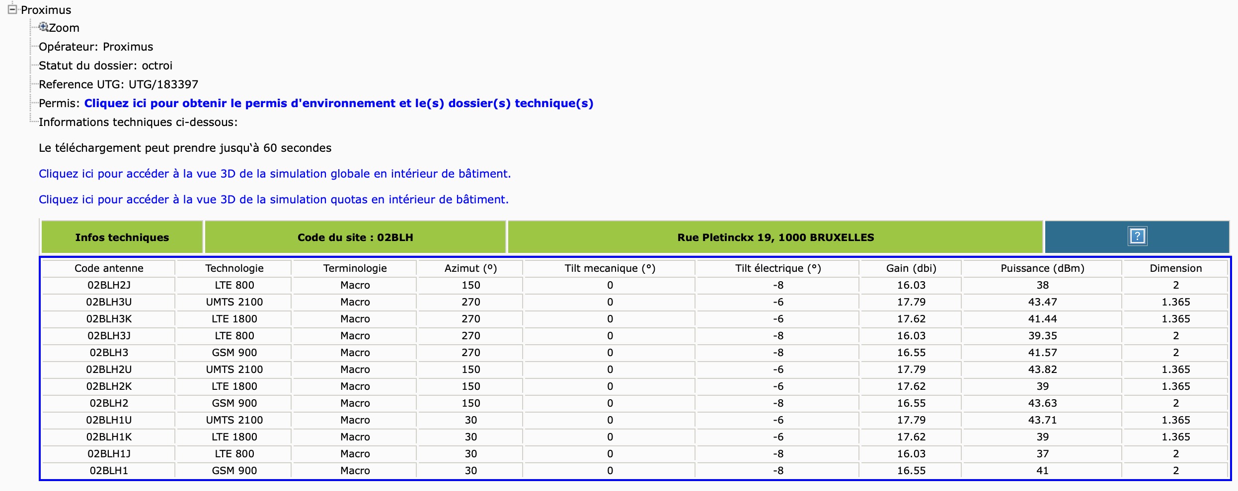Screen dimensions: 1238x491
Task: Click the LTE 1800 cell in 02BLH3K row
Action: [x=234, y=319]
